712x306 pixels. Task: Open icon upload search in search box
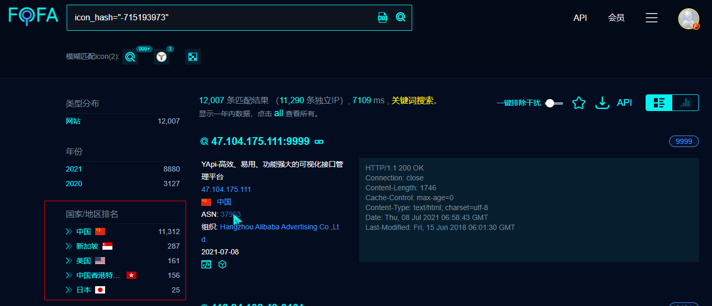coord(383,18)
